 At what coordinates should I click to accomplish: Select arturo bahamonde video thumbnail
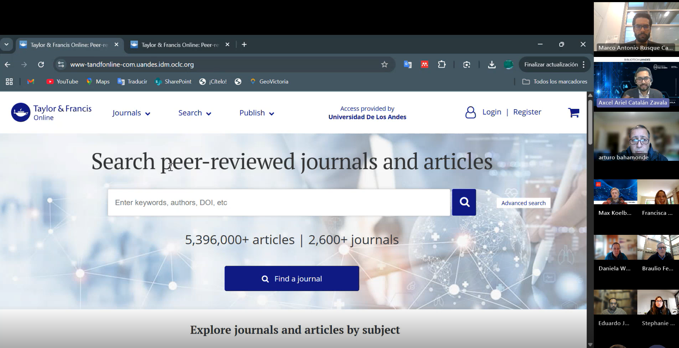point(636,137)
